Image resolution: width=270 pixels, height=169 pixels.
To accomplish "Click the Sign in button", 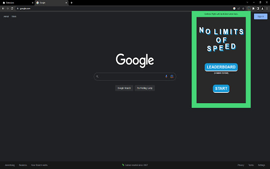I will (x=261, y=16).
